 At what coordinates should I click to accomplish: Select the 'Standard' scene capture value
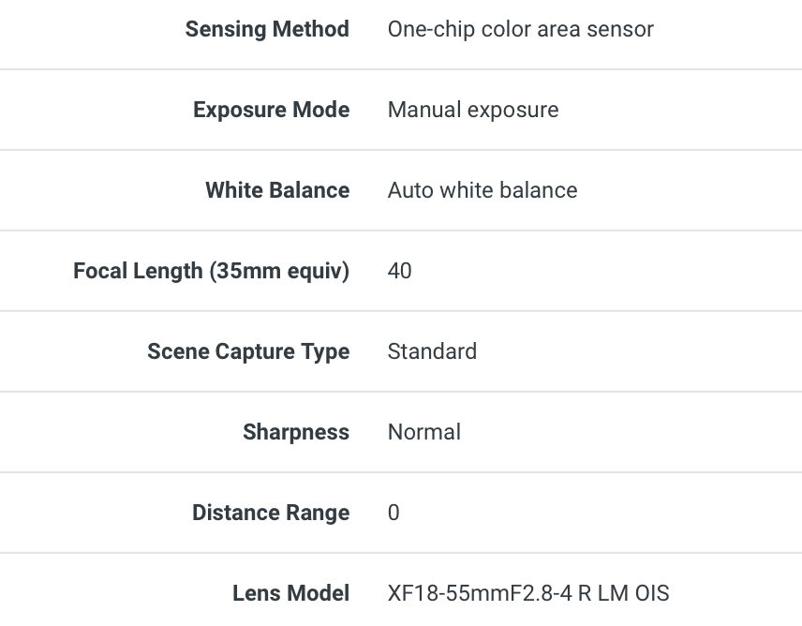tap(432, 351)
